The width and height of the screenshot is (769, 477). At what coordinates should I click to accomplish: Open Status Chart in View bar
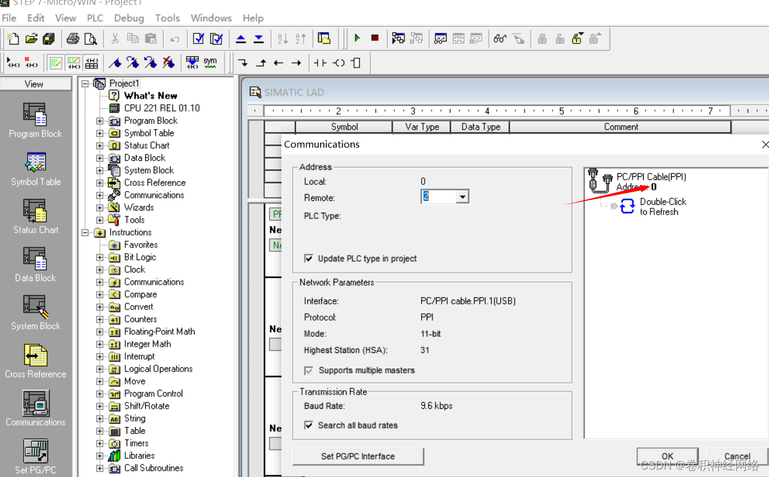tap(35, 217)
